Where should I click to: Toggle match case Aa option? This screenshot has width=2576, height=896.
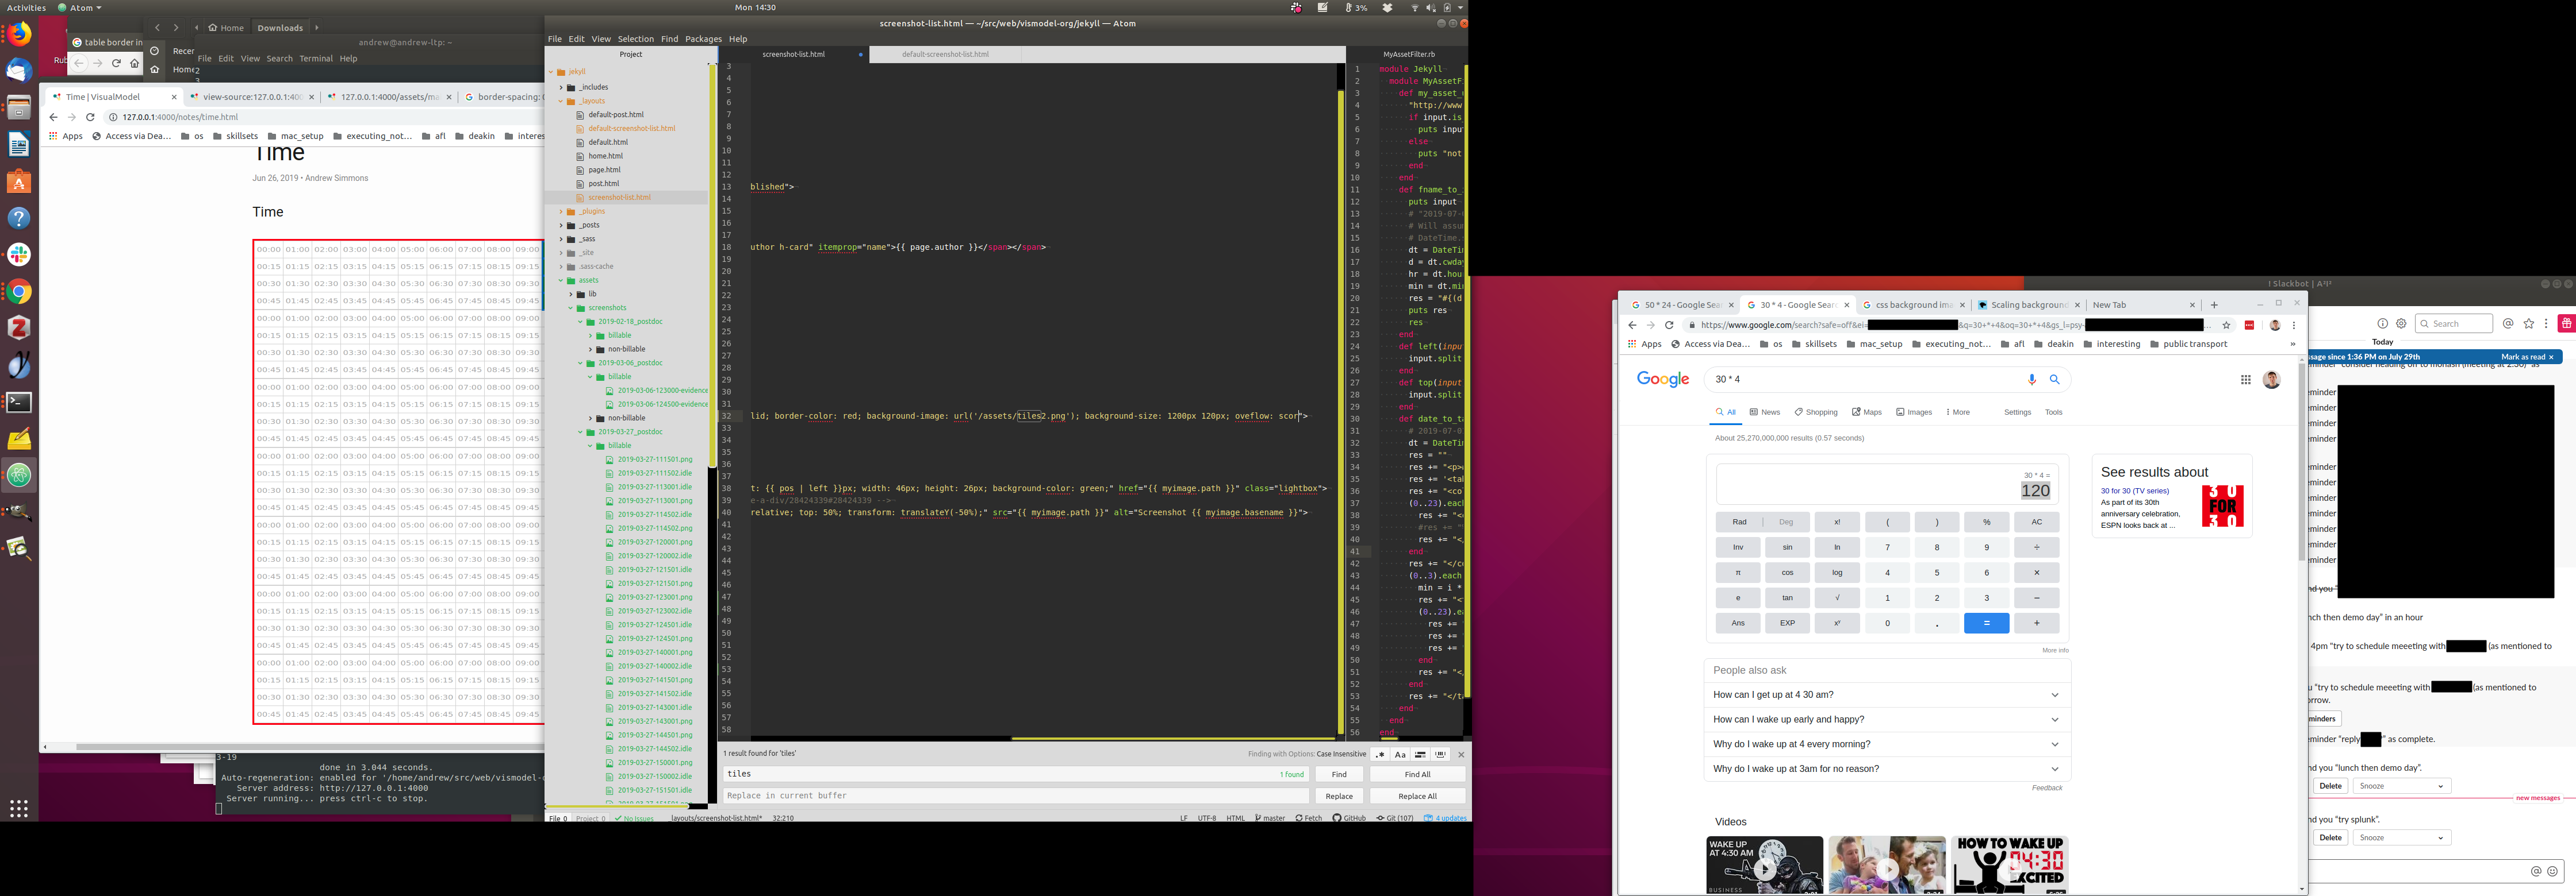[1400, 754]
